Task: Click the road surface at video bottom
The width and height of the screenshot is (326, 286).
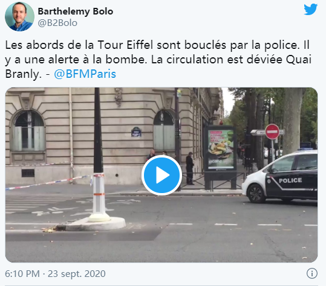Action: point(161,247)
